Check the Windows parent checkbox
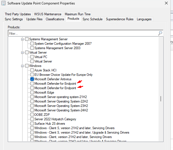The height and width of the screenshot is (150, 173). click(x=27, y=66)
